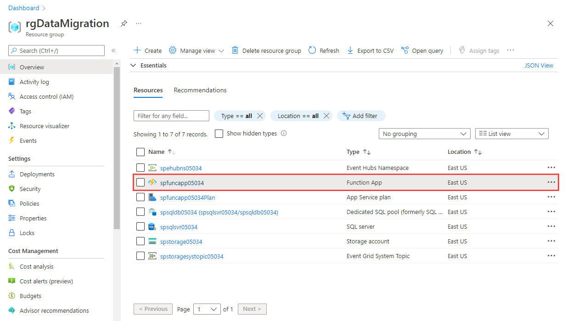Enable Show hidden types checkbox

click(219, 134)
